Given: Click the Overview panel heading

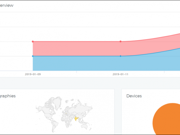Looking at the screenshot, I should 7,5.
